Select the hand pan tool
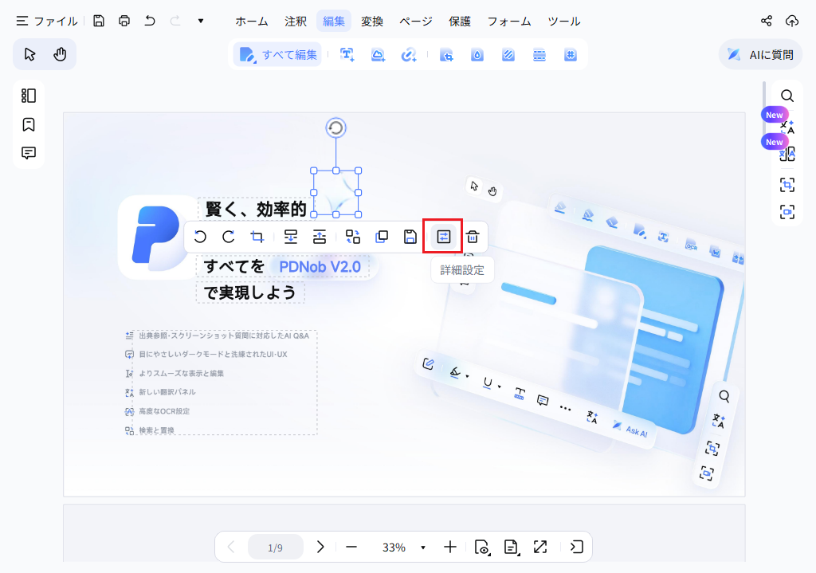This screenshot has height=573, width=816. click(x=60, y=54)
